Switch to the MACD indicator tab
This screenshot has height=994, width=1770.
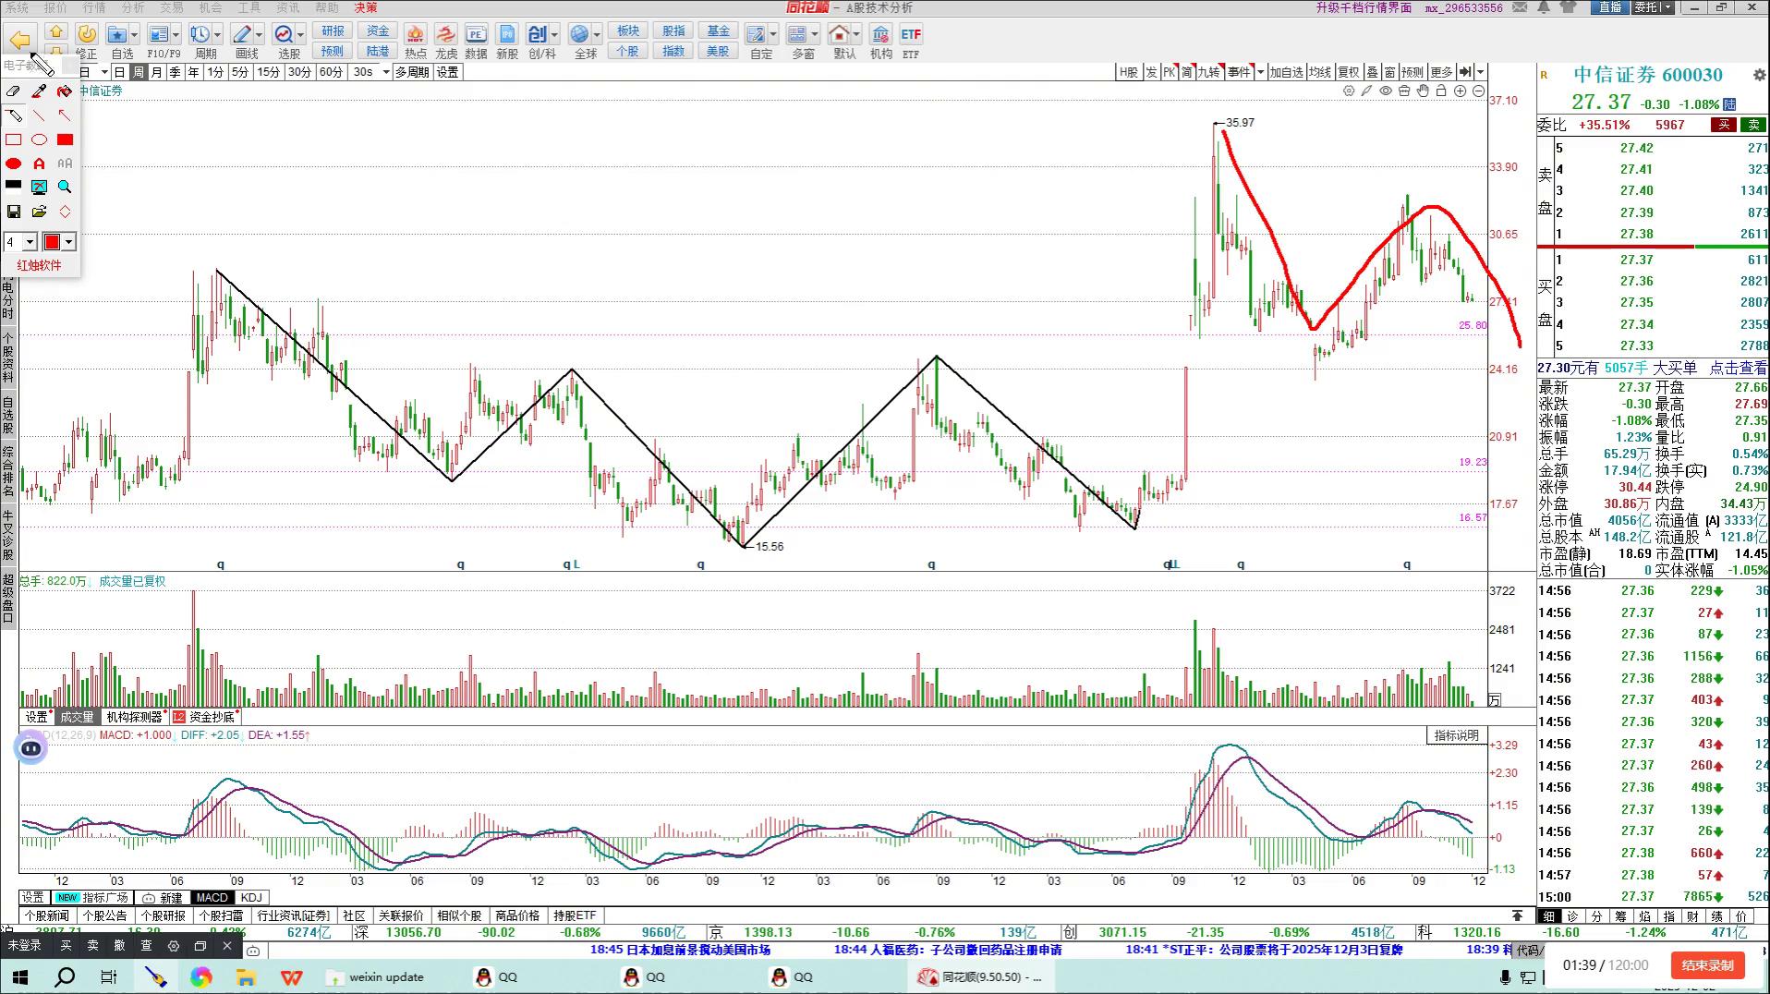point(212,898)
